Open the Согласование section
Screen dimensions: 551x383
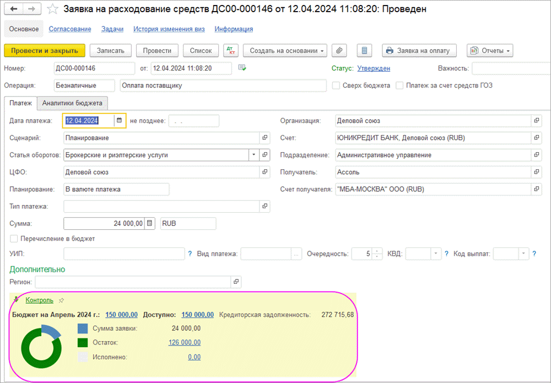coord(70,29)
